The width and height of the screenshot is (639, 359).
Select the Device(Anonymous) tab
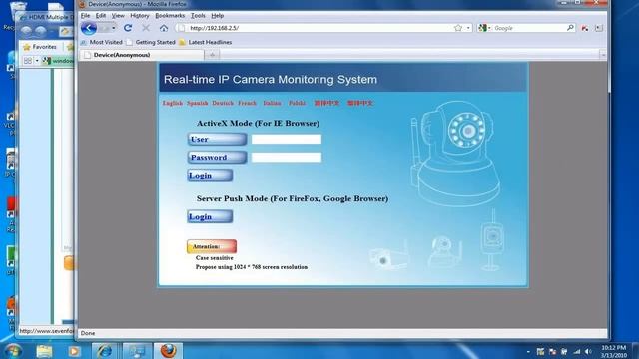coord(141,55)
